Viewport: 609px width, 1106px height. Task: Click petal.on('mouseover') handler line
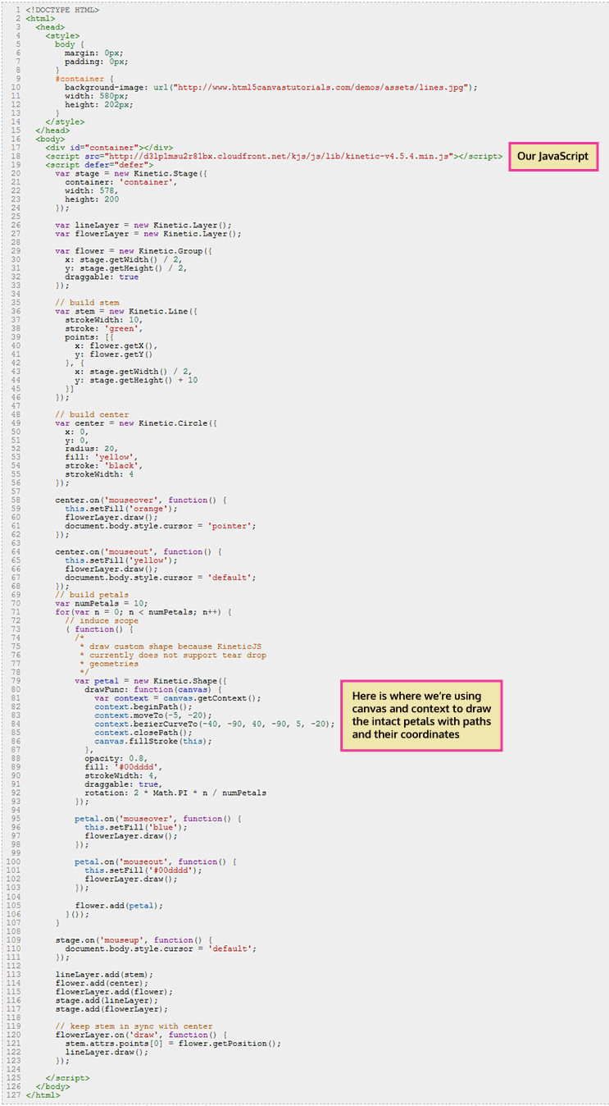point(158,819)
